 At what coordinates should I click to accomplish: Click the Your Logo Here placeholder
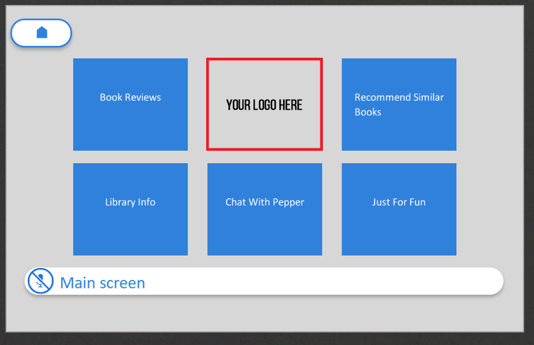[265, 104]
